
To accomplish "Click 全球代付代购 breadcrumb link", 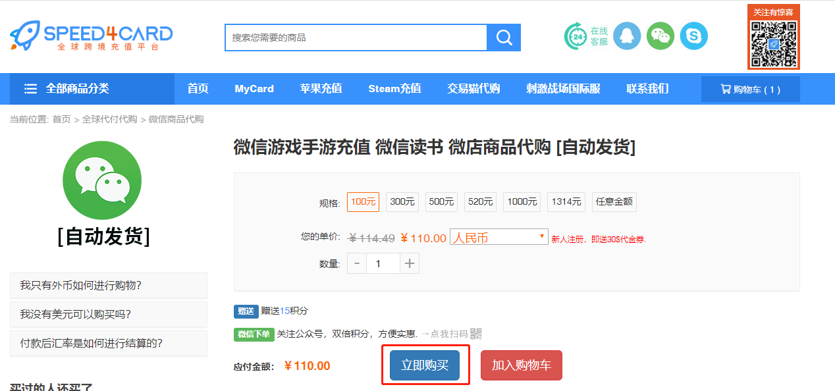I will coord(109,119).
